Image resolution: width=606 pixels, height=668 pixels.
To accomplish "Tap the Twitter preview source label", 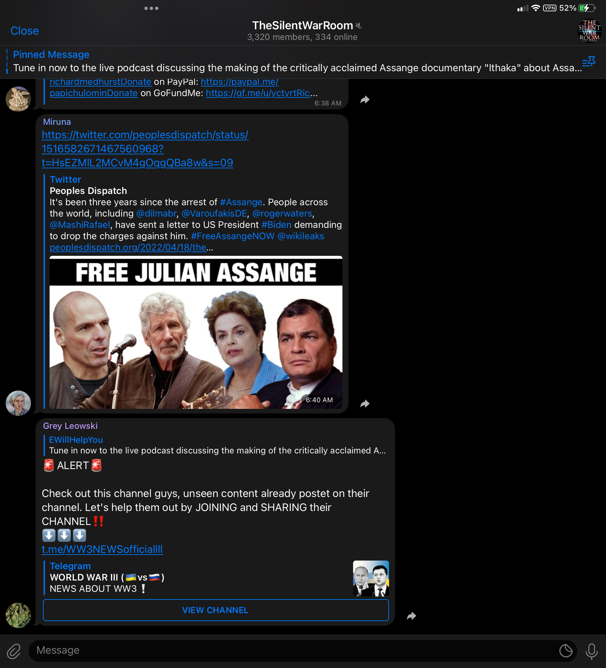I will pyautogui.click(x=66, y=180).
